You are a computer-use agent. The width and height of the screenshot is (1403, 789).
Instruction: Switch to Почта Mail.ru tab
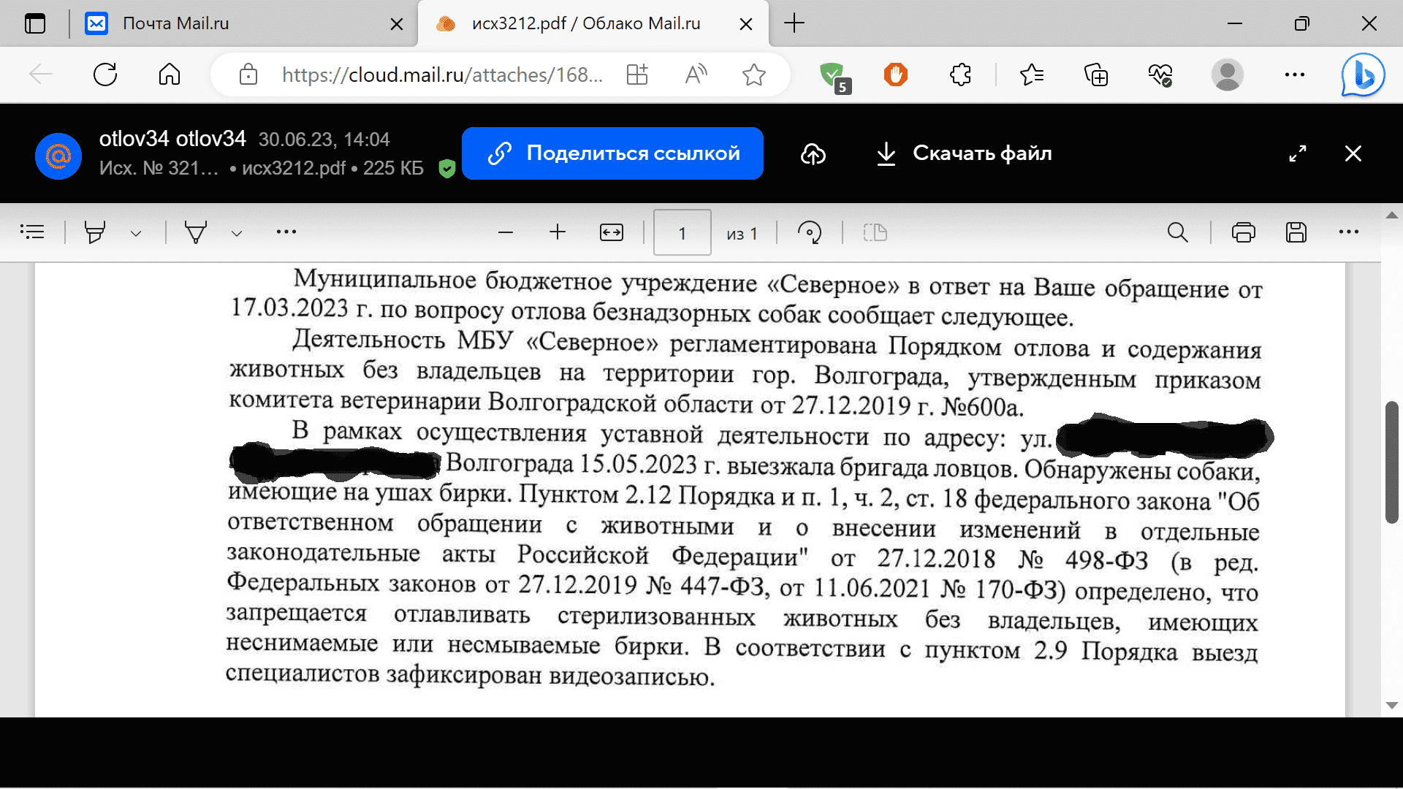(x=175, y=23)
